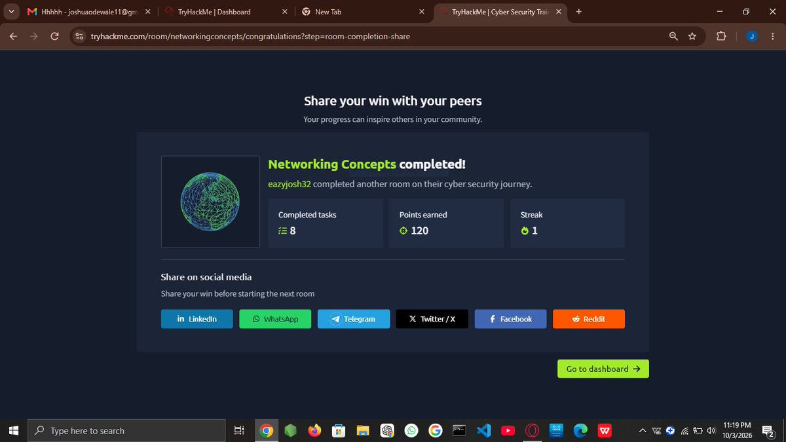Share the win on LinkedIn
The height and width of the screenshot is (442, 786).
(196, 319)
